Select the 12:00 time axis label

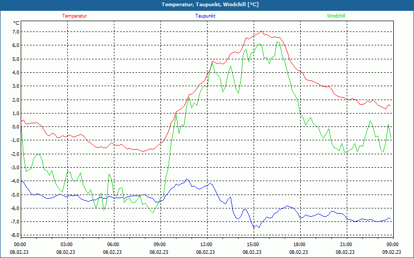point(206,244)
